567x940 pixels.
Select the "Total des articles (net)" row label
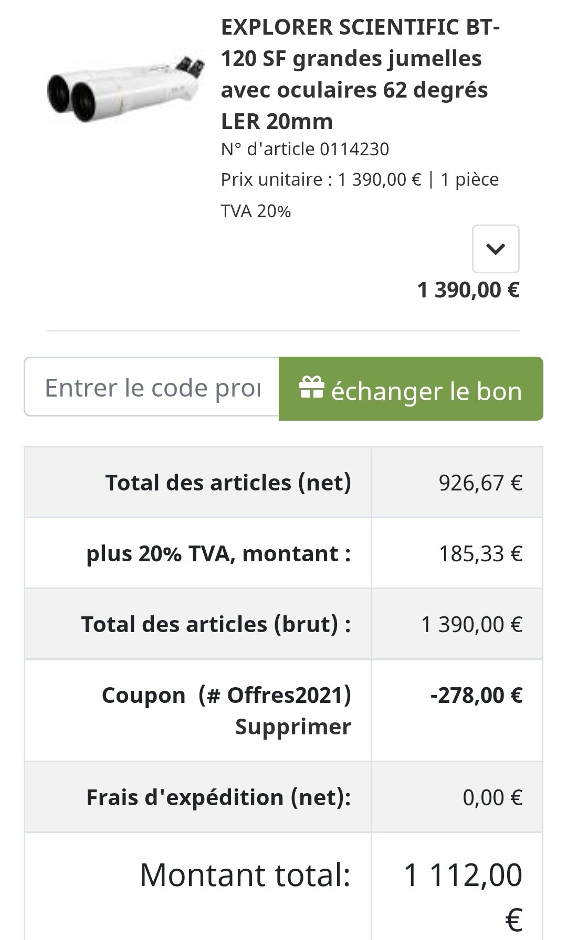point(228,483)
